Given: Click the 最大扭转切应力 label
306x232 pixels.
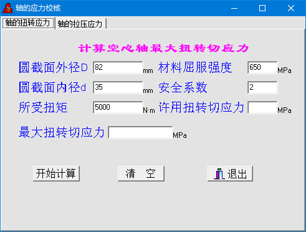Looking at the screenshot, I should click(62, 132).
